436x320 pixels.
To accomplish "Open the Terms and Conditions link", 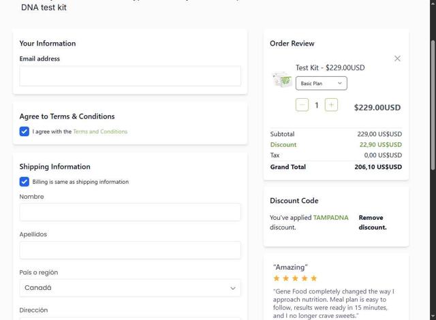I will 100,131.
